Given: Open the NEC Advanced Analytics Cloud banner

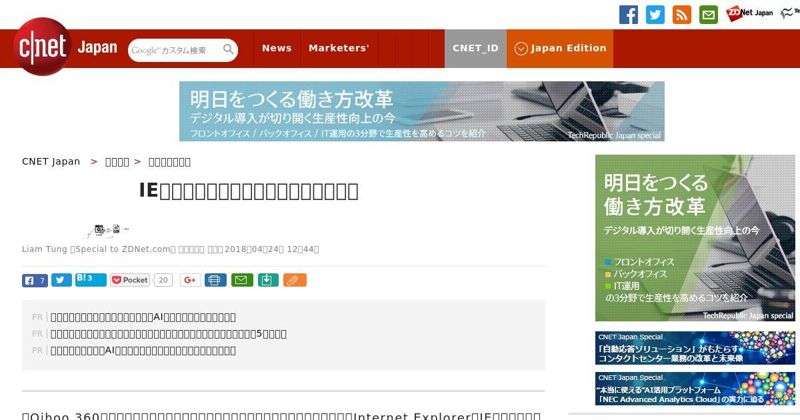Looking at the screenshot, I should tap(695, 389).
